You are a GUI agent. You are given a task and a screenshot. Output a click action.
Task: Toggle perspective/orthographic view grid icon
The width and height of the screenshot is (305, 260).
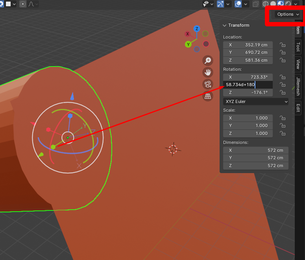(208, 96)
